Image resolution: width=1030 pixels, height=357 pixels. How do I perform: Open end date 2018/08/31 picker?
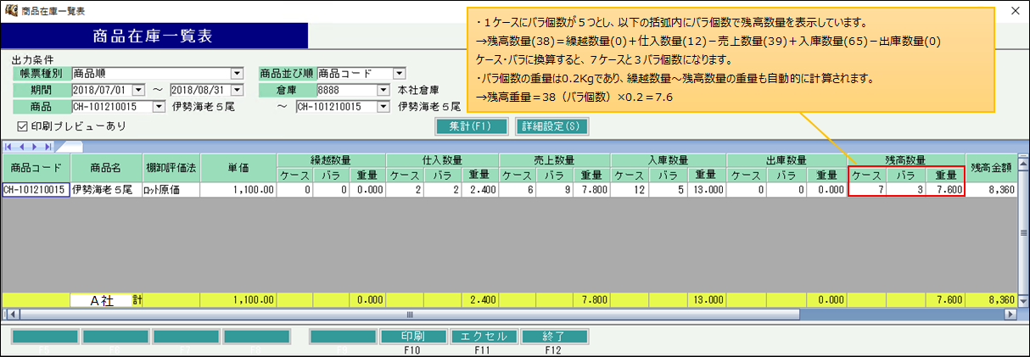coord(237,90)
